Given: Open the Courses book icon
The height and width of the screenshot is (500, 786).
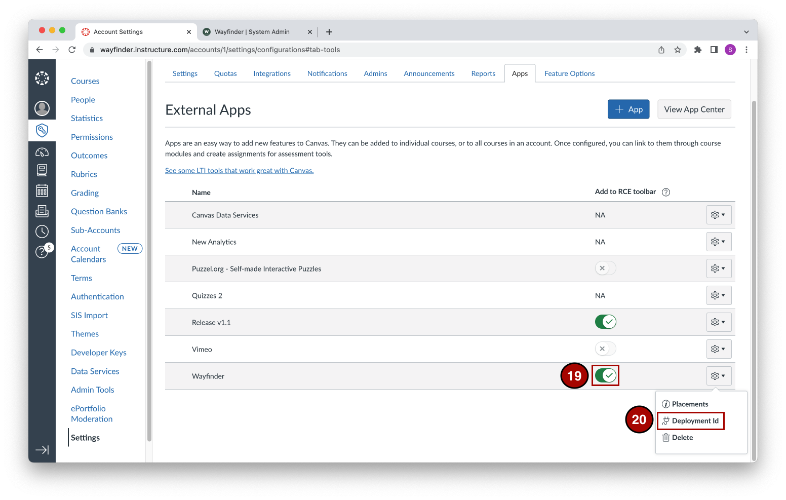Looking at the screenshot, I should [42, 170].
